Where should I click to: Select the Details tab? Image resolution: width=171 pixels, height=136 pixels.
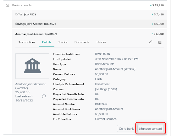(47, 42)
